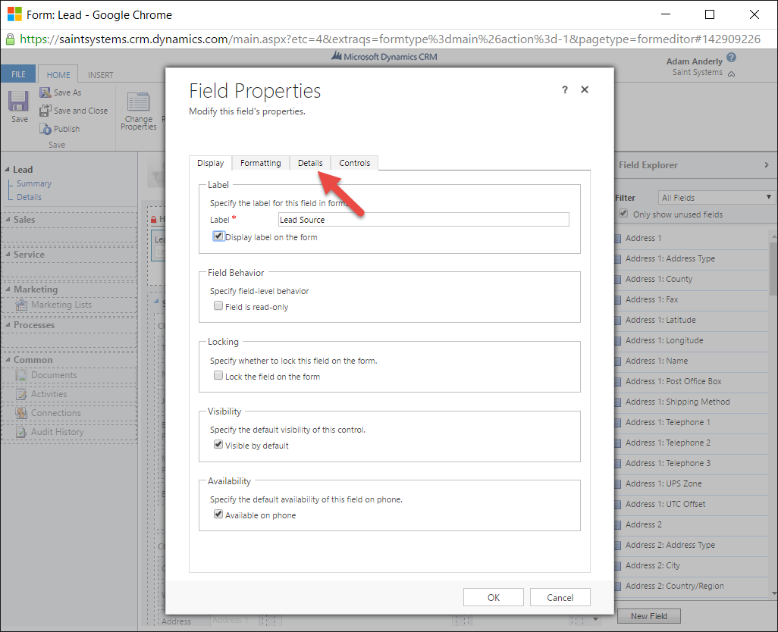This screenshot has height=632, width=778.
Task: Click the help question mark in dialog
Action: [x=564, y=89]
